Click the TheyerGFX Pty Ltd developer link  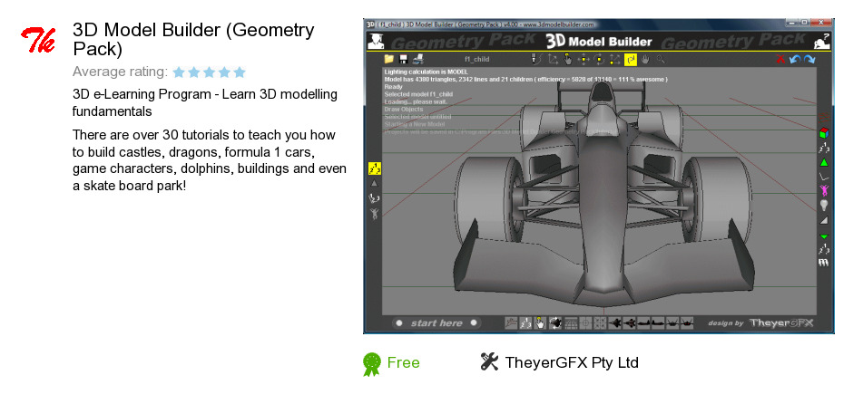point(572,362)
